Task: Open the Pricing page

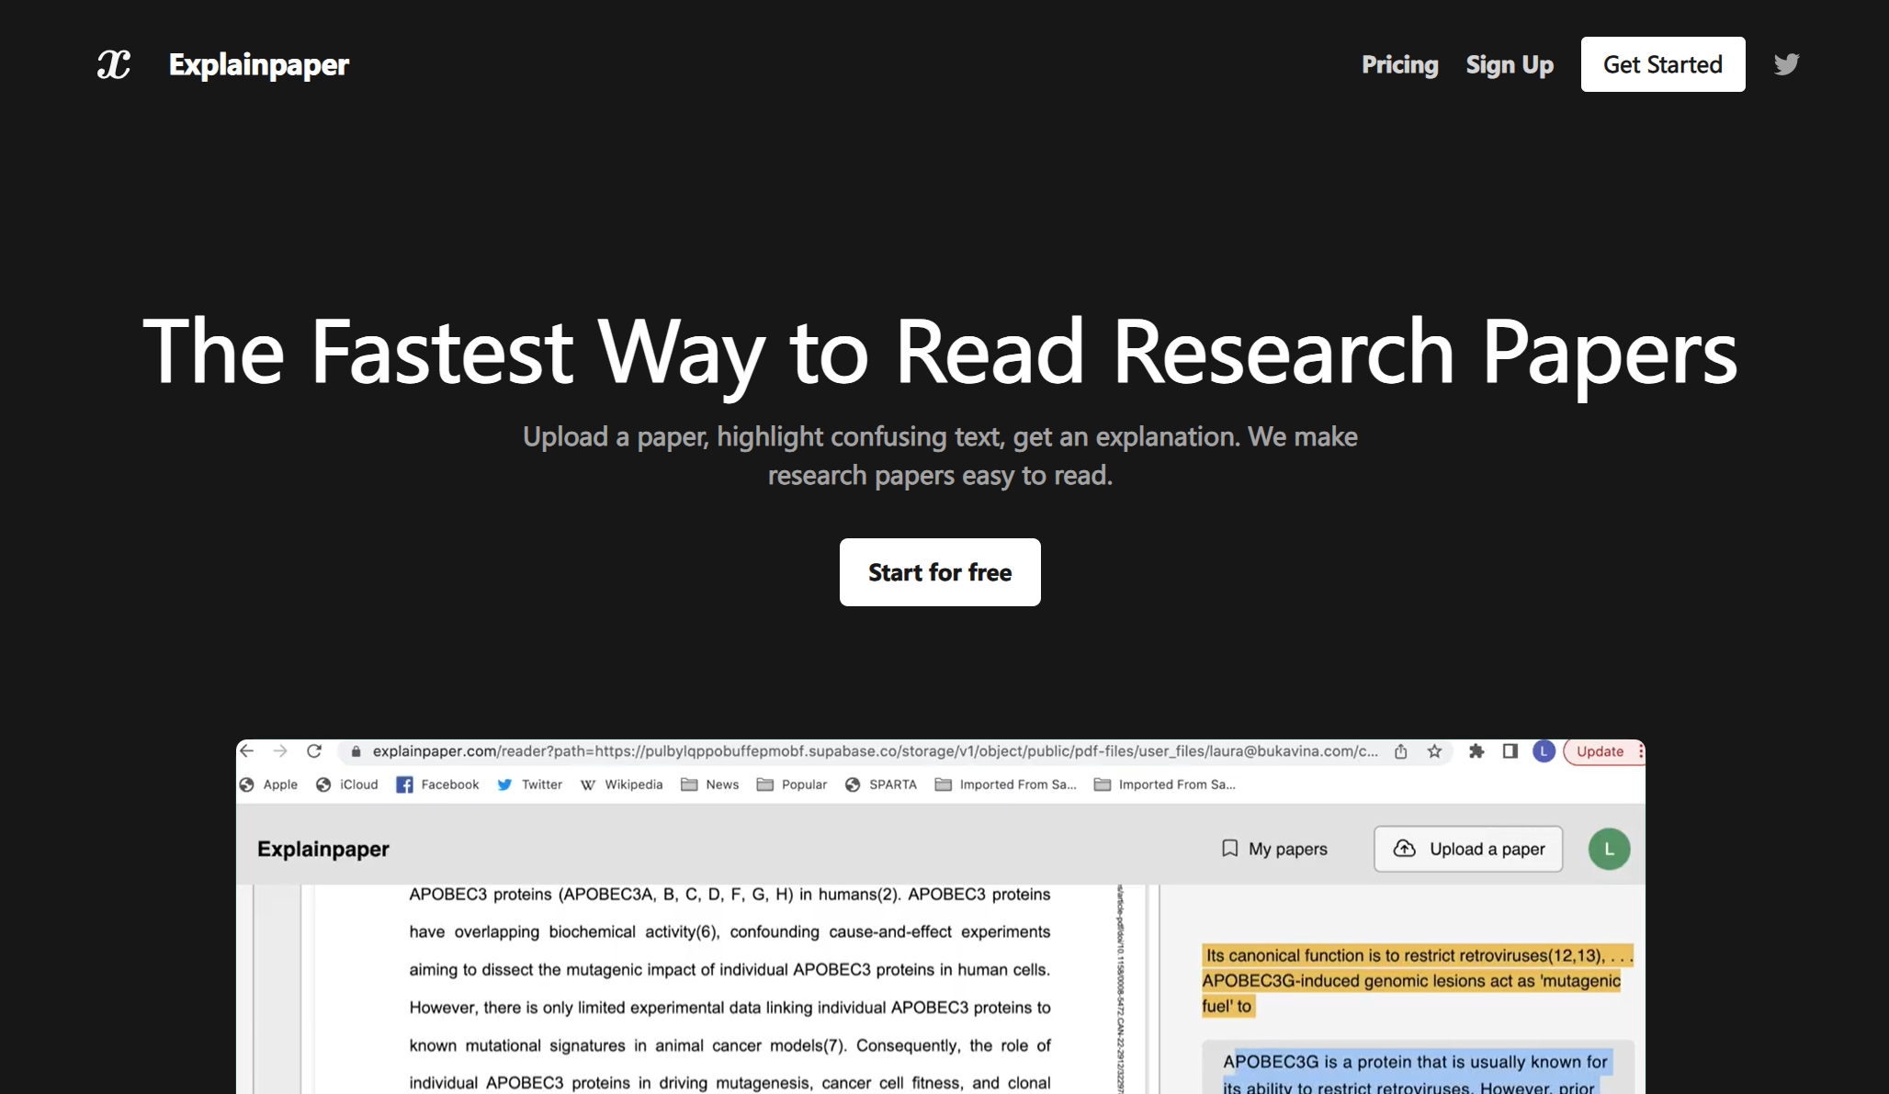Action: tap(1399, 64)
